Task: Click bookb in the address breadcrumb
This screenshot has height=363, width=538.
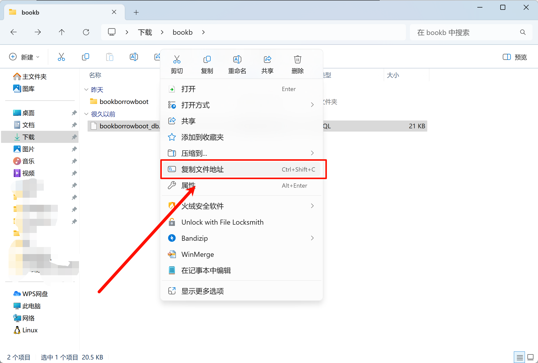Action: coord(183,32)
